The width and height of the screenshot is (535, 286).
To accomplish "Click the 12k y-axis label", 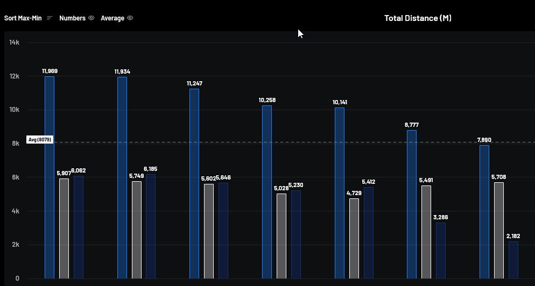I will tap(14, 76).
